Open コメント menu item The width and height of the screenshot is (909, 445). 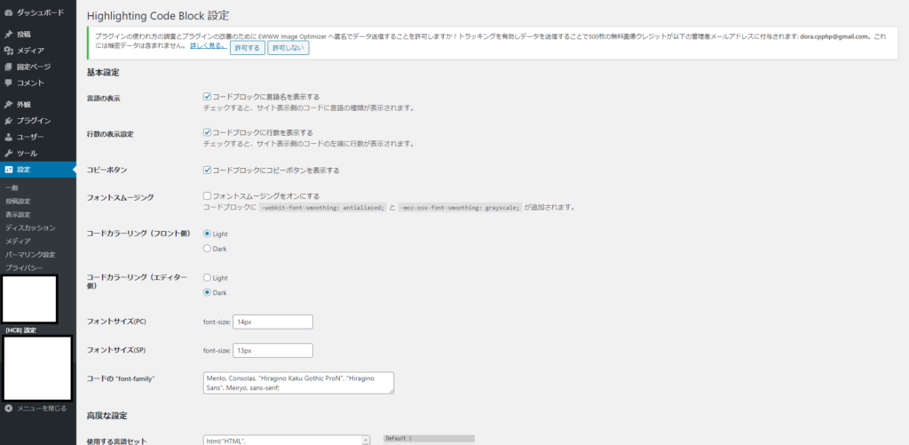tap(37, 83)
